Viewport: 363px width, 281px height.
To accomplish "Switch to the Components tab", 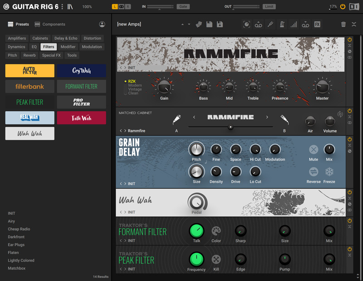I will (x=50, y=25).
